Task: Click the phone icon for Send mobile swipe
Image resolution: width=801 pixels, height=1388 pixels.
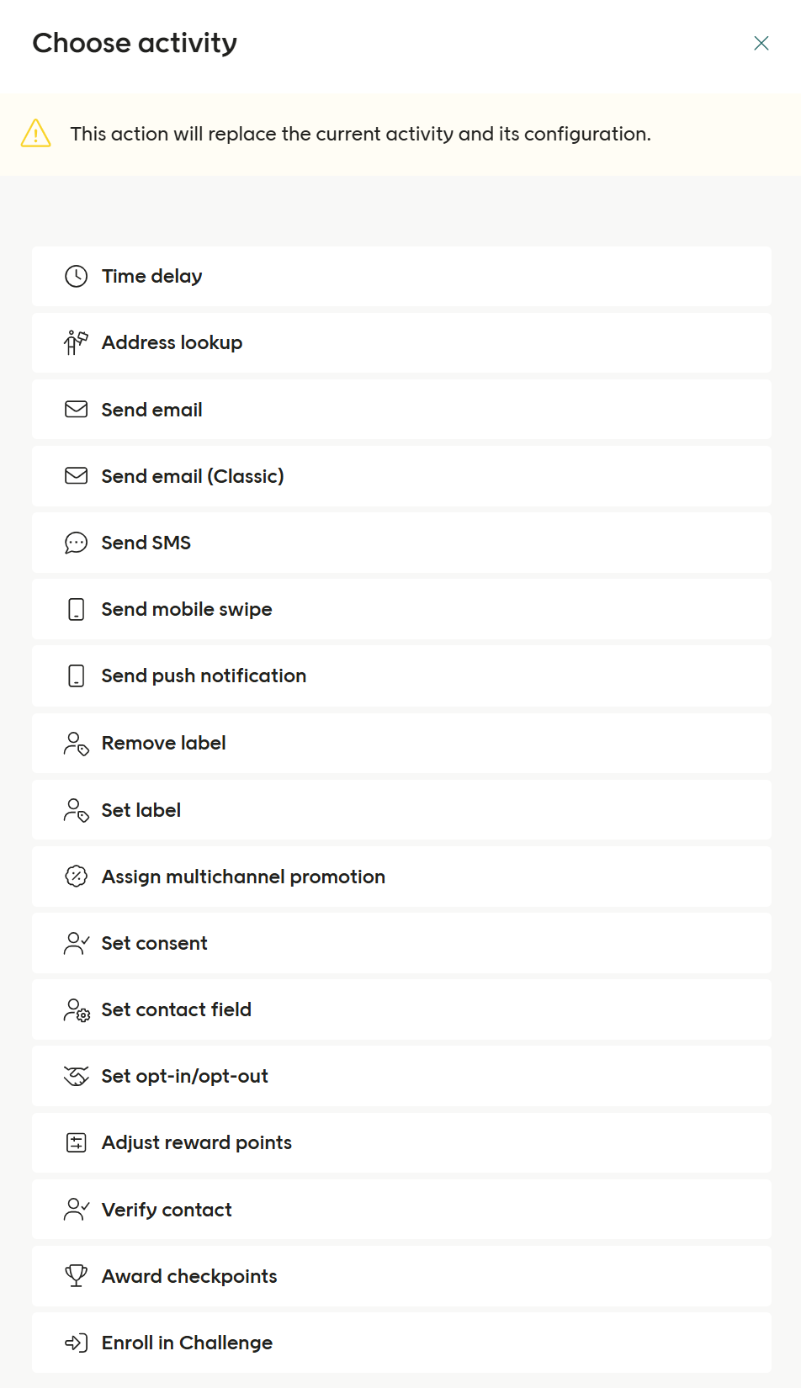Action: click(x=76, y=609)
